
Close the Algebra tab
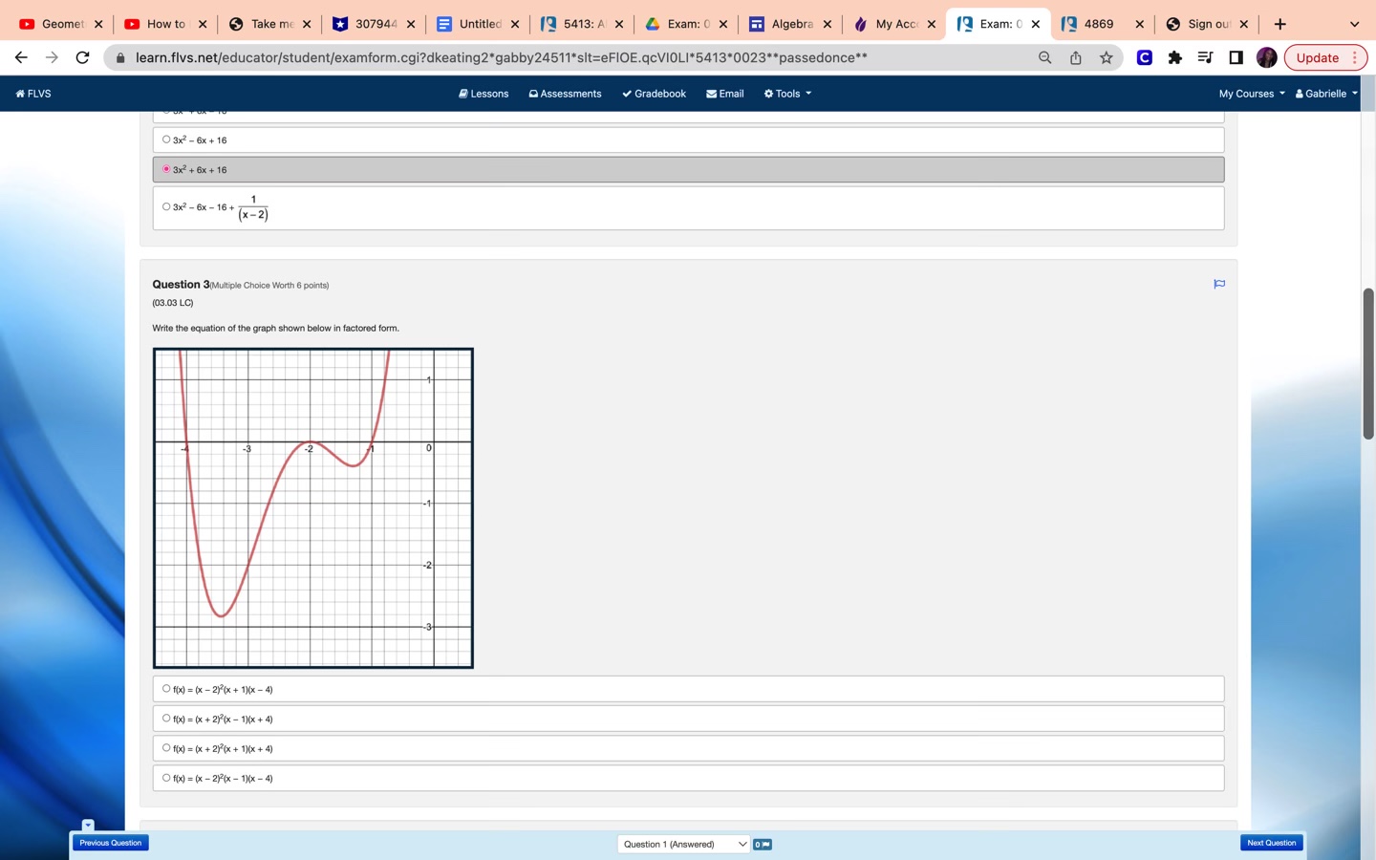pyautogui.click(x=828, y=24)
